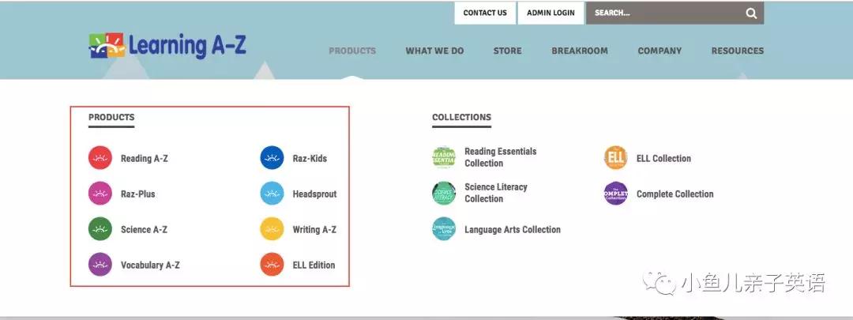Click the Language Arts Collection badge icon
853x320 pixels.
(444, 229)
